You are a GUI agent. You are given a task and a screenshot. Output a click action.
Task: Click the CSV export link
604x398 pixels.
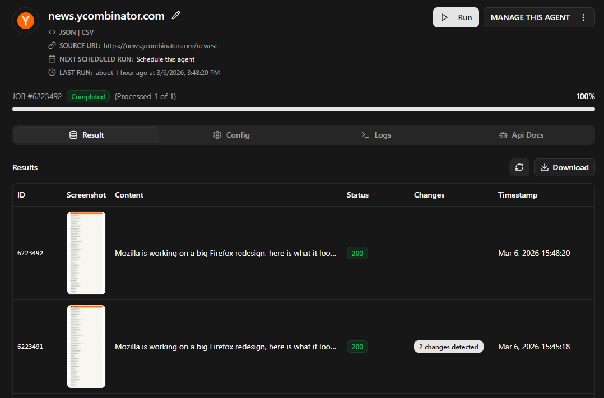pyautogui.click(x=88, y=32)
